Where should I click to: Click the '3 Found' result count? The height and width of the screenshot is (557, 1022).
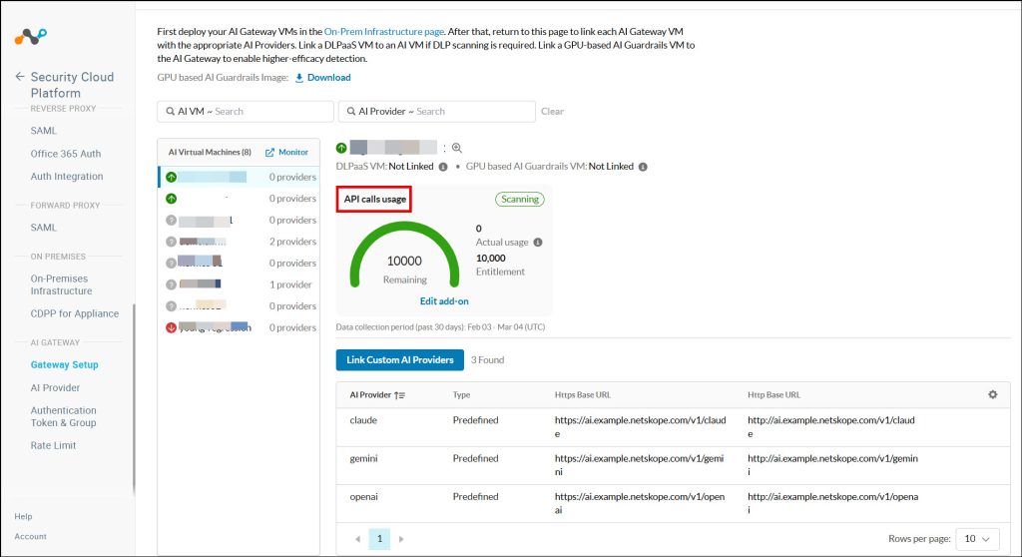point(487,360)
